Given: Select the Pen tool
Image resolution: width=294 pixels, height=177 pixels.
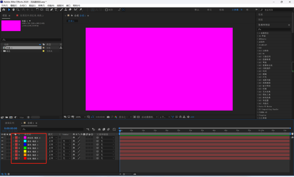Looking at the screenshot, I should pos(51,10).
